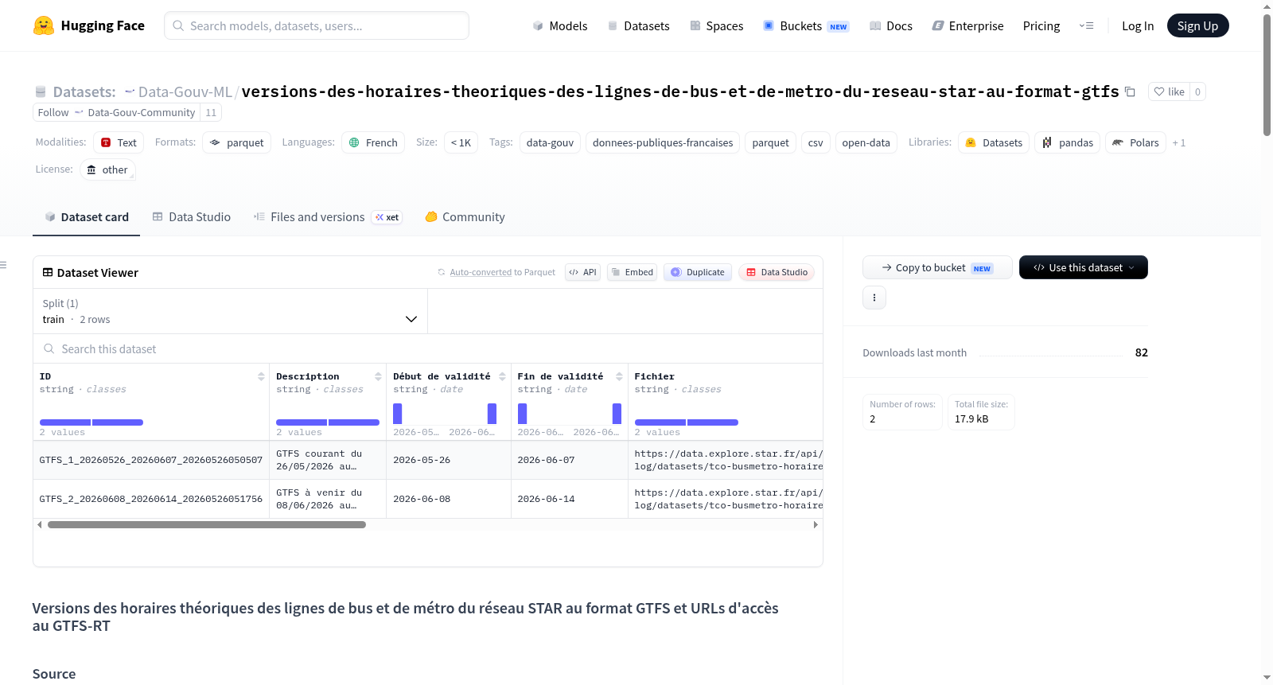Click the Hugging Face logo
Screen dimensions: 1273x685
(x=88, y=25)
